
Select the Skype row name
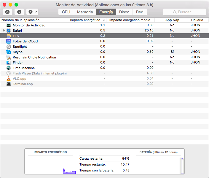coord(17,52)
